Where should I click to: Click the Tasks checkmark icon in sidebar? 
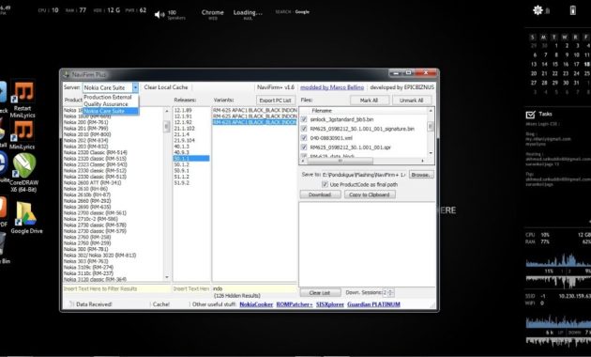530,115
